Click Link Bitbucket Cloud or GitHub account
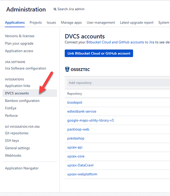This screenshot has height=196, width=170. (x=99, y=53)
